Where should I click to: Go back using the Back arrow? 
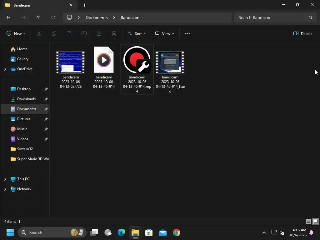[8, 17]
